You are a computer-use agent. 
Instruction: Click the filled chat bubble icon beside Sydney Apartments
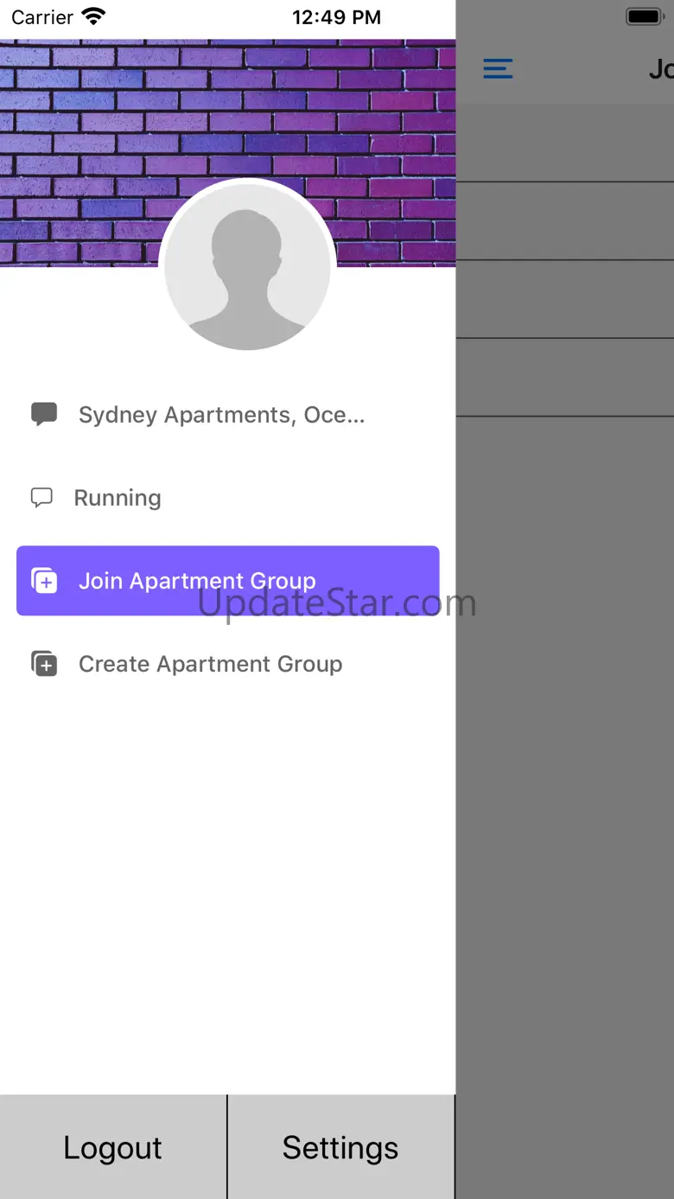click(x=44, y=414)
